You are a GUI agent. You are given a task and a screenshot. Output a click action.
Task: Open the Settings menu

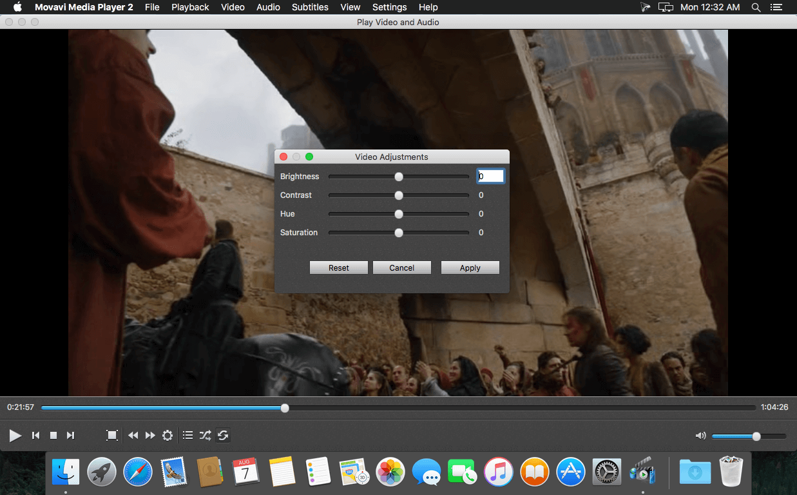390,7
